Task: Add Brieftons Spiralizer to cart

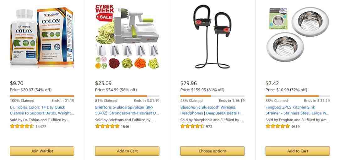Action: (127, 151)
